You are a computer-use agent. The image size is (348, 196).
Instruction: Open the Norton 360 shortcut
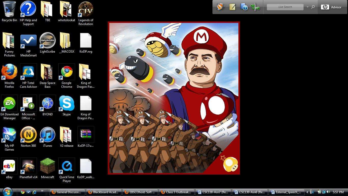click(28, 135)
